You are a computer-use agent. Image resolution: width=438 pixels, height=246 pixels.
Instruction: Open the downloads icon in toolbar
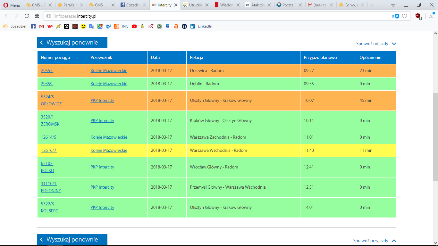pyautogui.click(x=431, y=16)
